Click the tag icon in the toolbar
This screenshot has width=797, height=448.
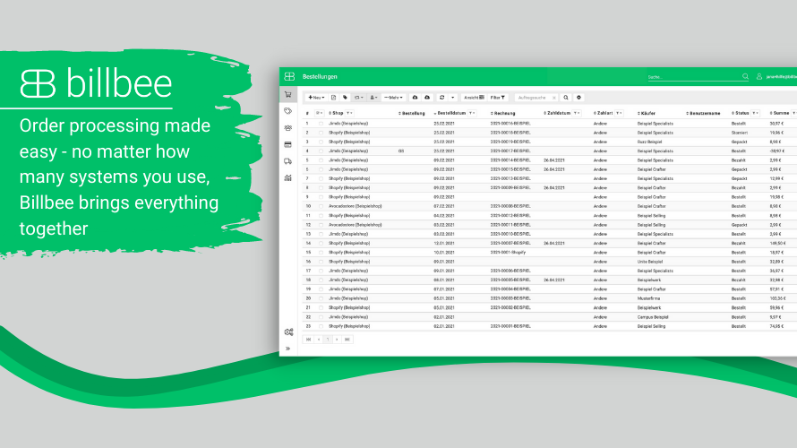click(345, 97)
